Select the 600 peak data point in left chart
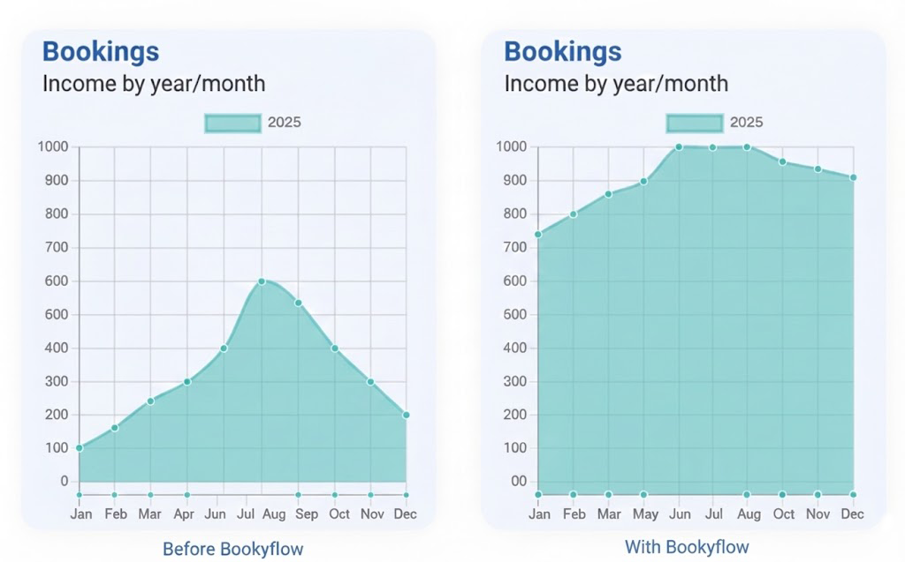This screenshot has width=905, height=562. point(262,281)
